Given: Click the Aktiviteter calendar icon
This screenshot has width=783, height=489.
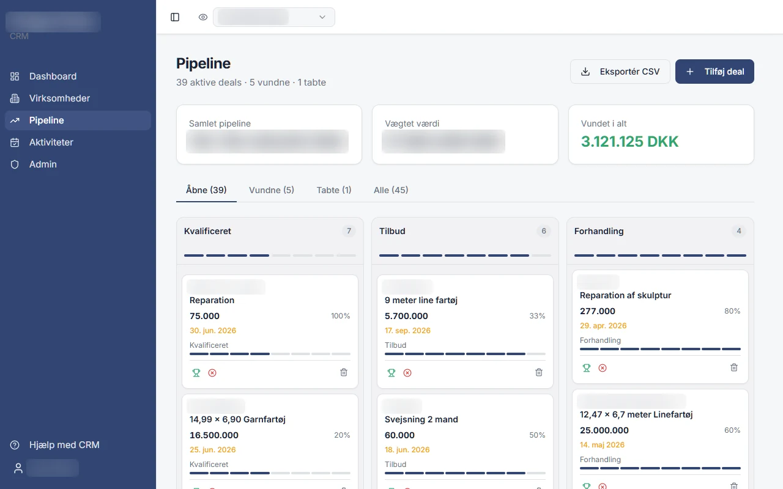Looking at the screenshot, I should [15, 142].
